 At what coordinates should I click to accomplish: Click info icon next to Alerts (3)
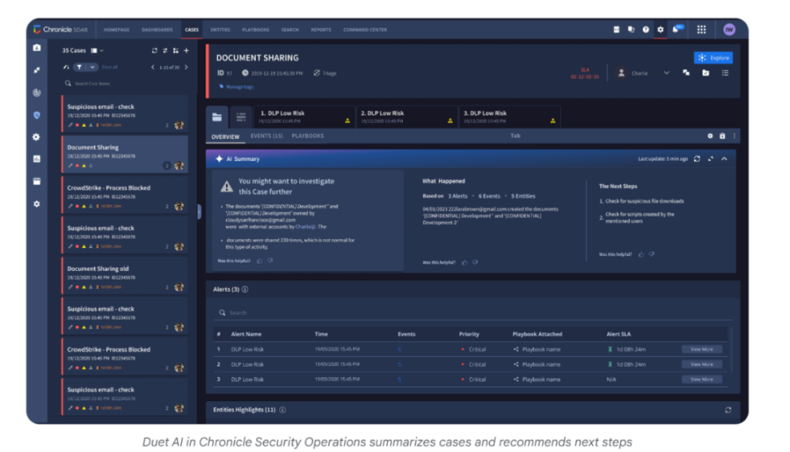[x=245, y=289]
